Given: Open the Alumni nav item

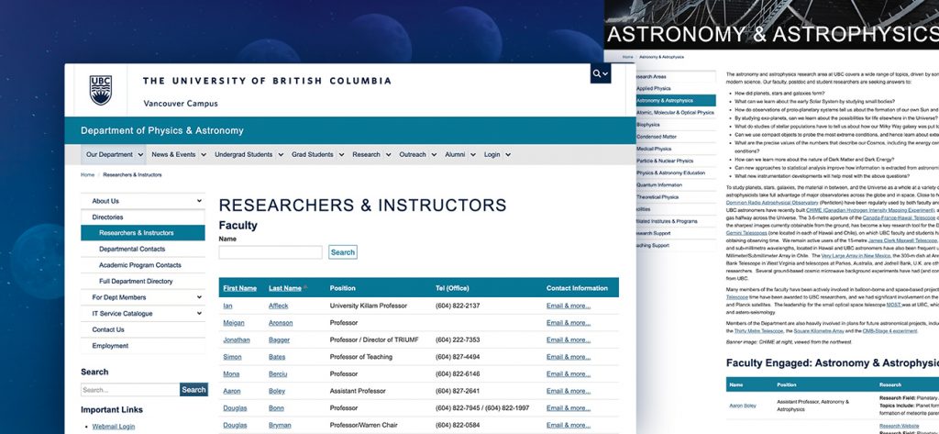Looking at the screenshot, I should pyautogui.click(x=455, y=155).
